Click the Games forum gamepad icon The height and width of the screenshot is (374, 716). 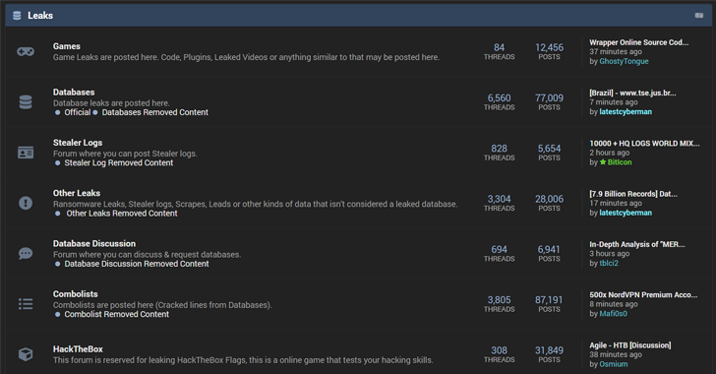click(x=26, y=51)
